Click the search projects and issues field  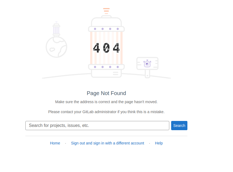pyautogui.click(x=97, y=126)
